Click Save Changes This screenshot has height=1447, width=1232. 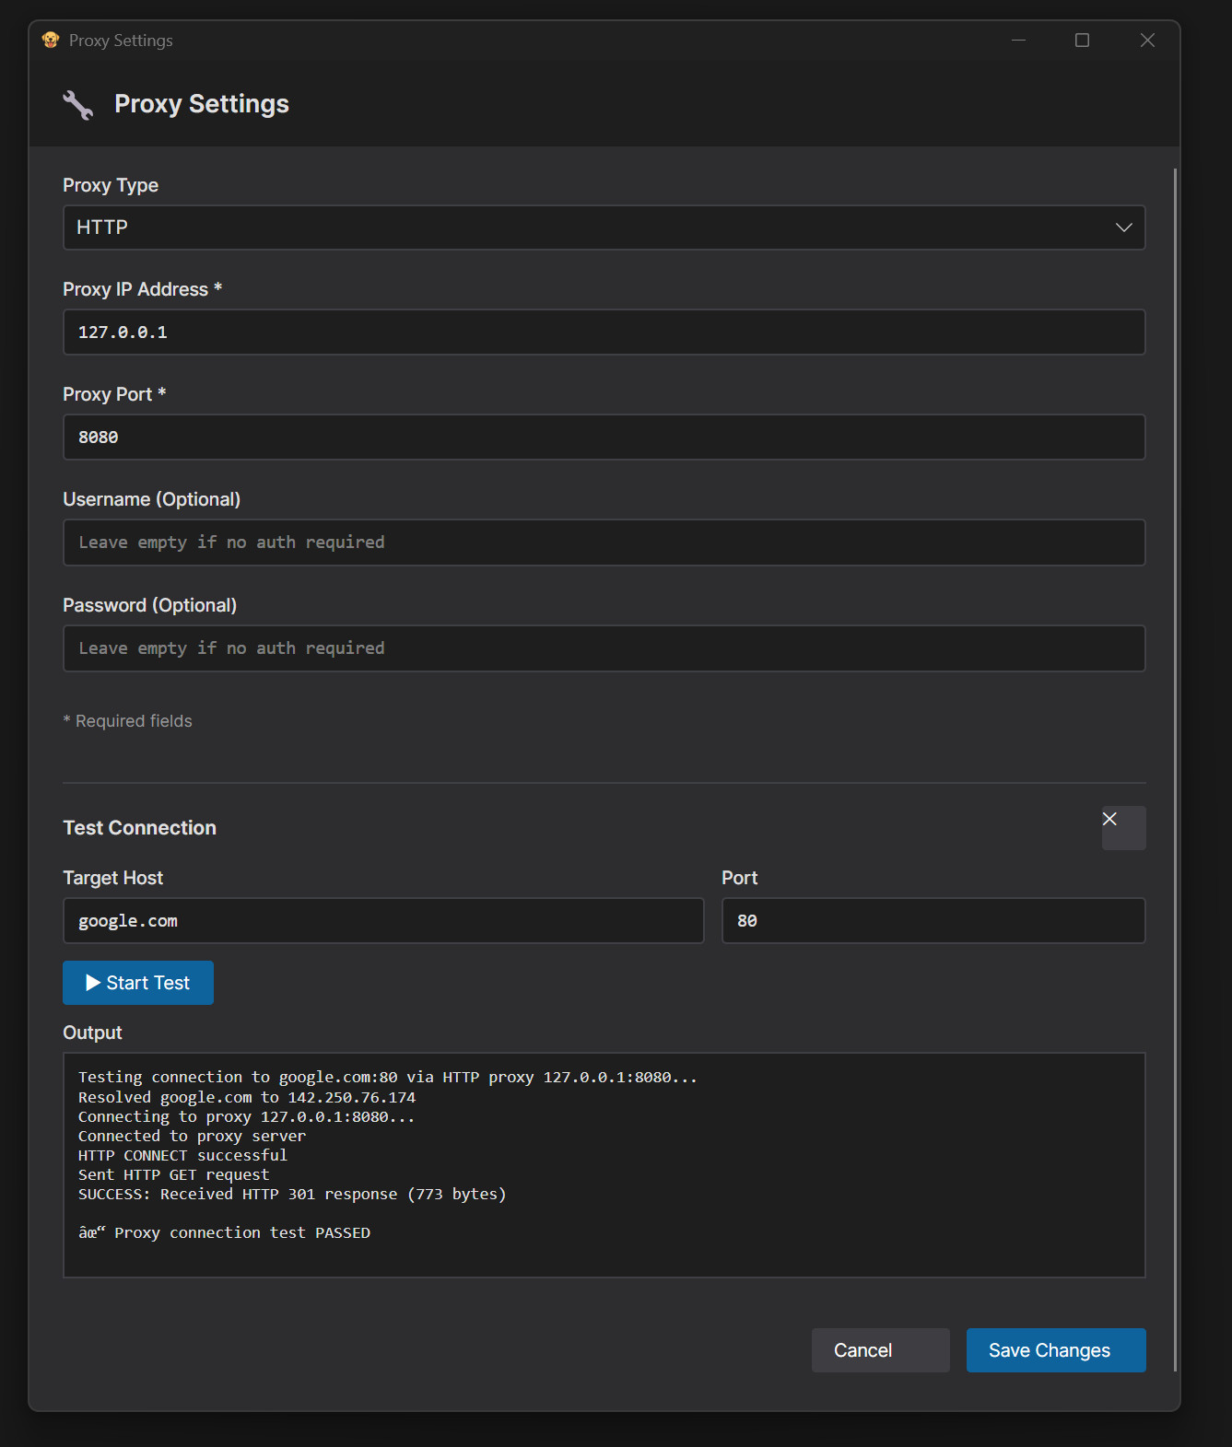1055,1350
